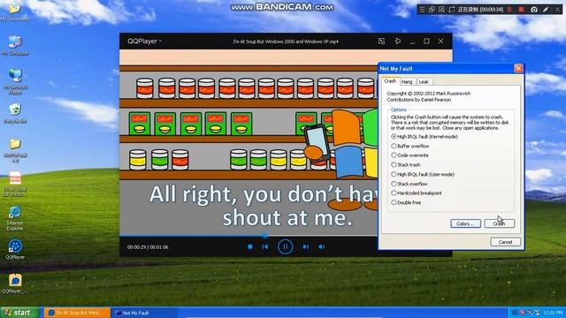566x318 pixels.
Task: Open the NotMyFault folder icon
Action: point(15,150)
